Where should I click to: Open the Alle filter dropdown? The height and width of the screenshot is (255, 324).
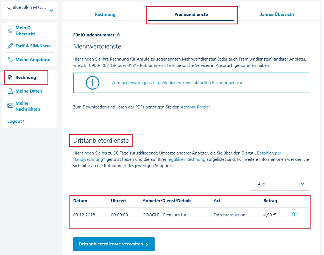(x=280, y=184)
